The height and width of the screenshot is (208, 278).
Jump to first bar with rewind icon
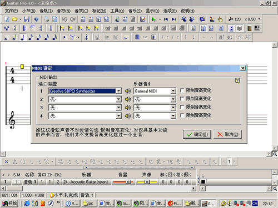(x=166, y=19)
